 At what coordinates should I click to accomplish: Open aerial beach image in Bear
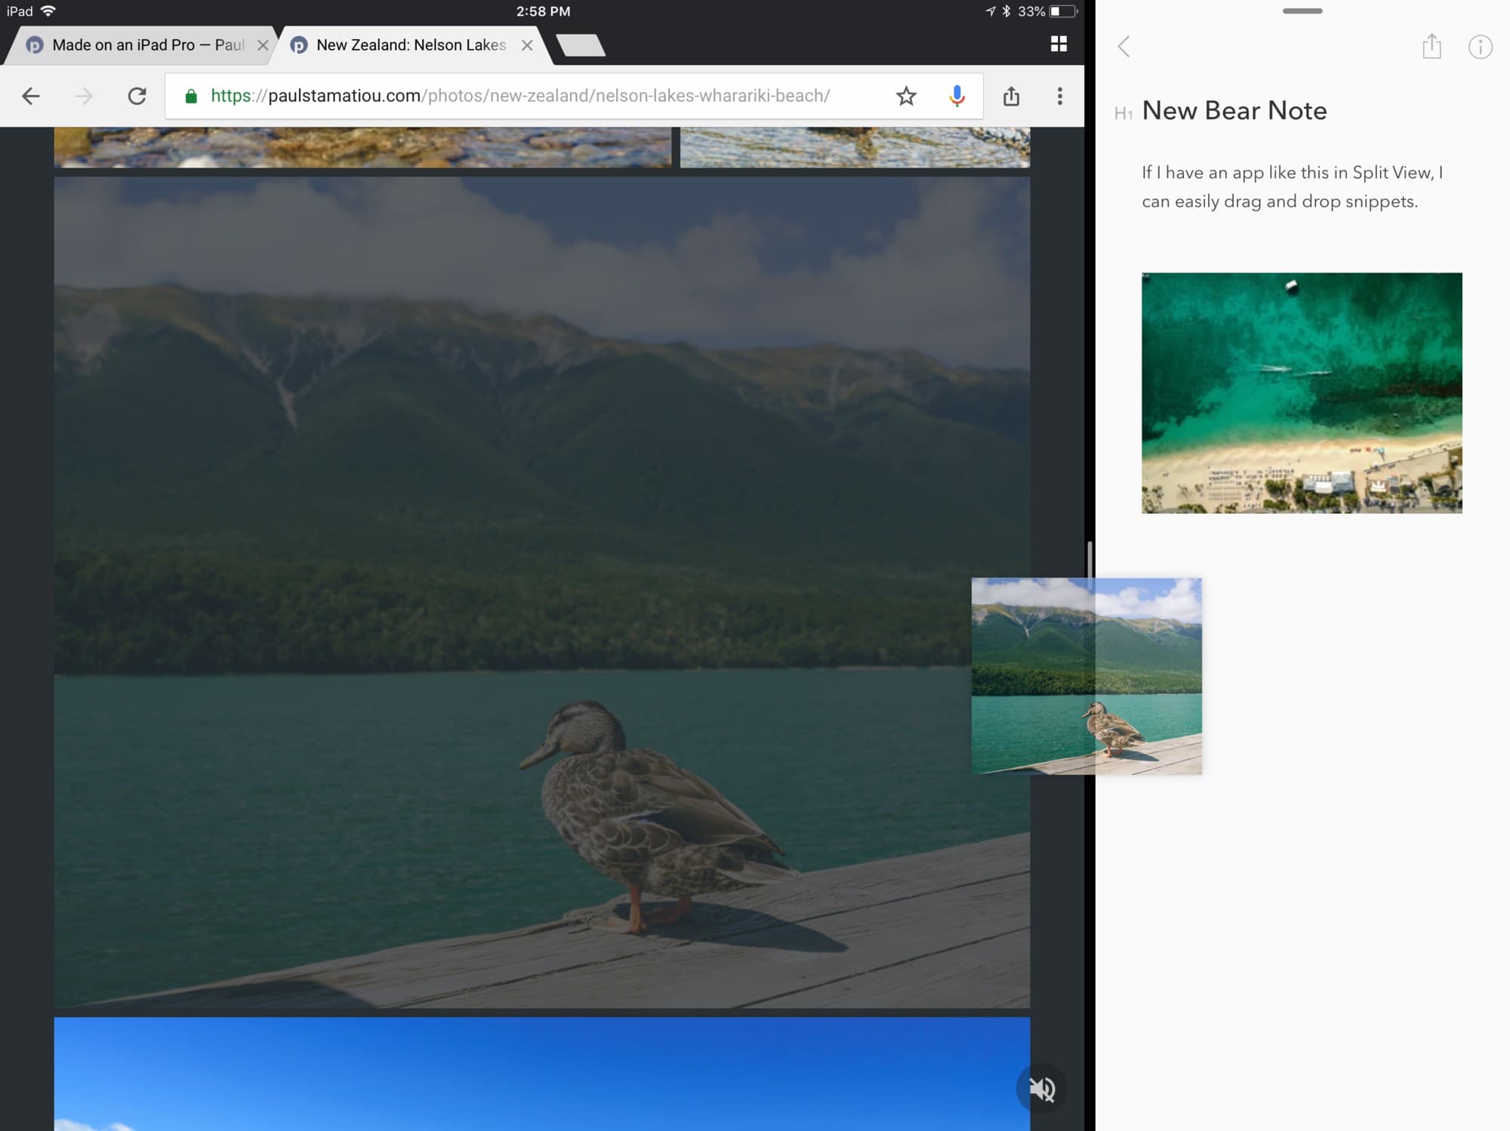coord(1302,393)
